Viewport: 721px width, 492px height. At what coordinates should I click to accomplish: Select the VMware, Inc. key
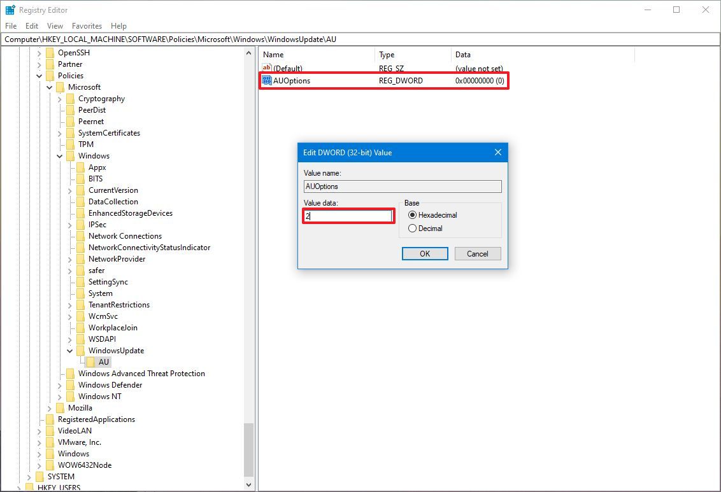click(80, 442)
